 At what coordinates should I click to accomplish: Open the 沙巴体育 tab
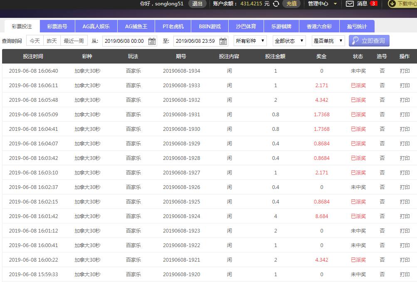(x=246, y=26)
